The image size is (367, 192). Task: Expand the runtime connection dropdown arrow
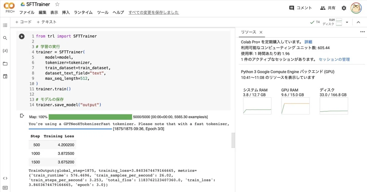click(x=347, y=22)
